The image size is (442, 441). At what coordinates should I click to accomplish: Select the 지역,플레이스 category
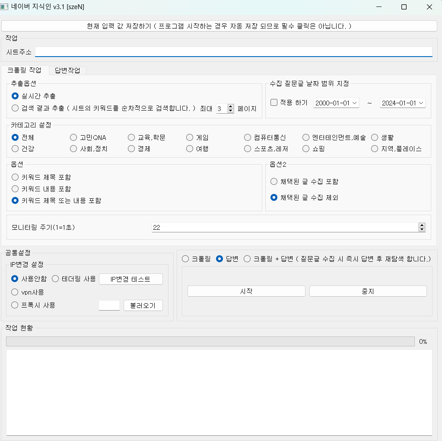(x=396, y=149)
